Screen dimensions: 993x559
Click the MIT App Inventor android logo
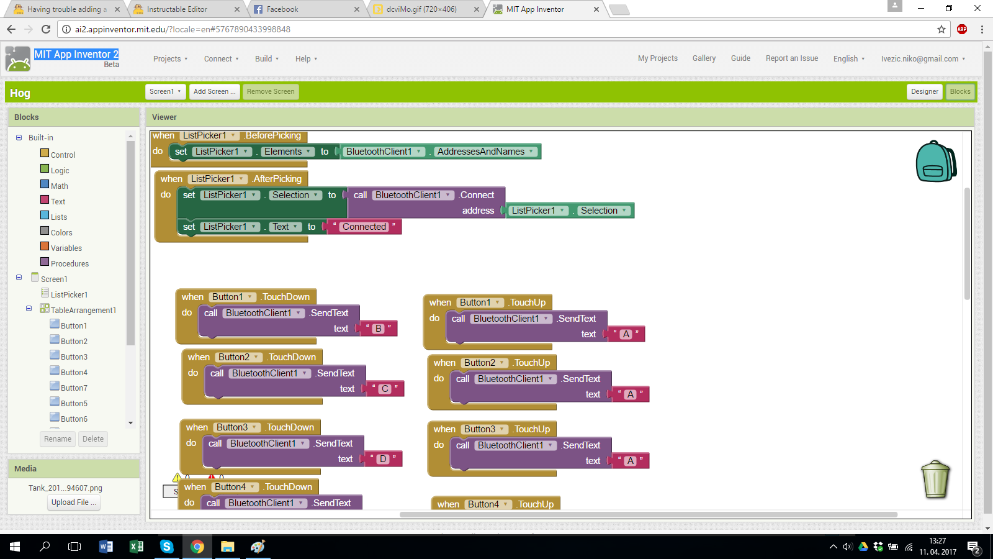(17, 59)
